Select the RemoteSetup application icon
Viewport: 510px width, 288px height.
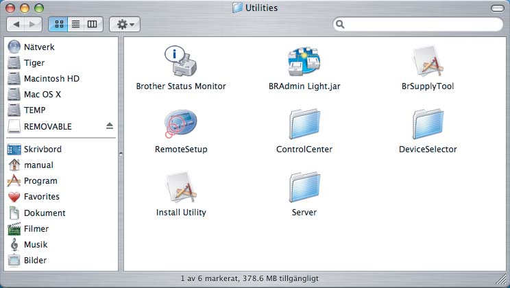(180, 123)
